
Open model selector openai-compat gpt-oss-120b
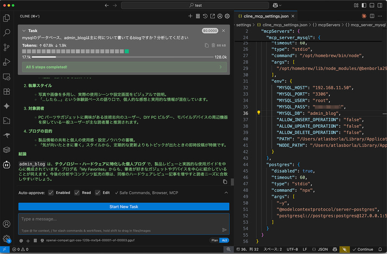click(90, 240)
